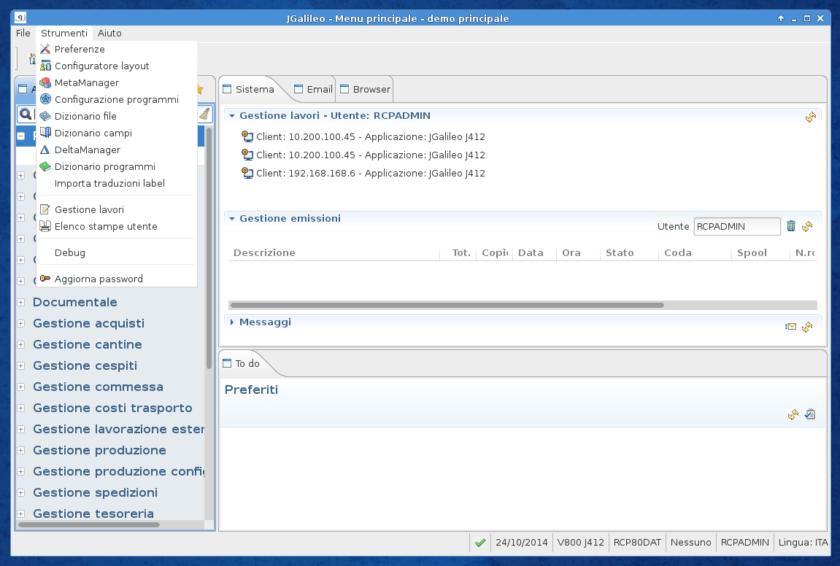Expand the Gestione cantine node

[21, 344]
